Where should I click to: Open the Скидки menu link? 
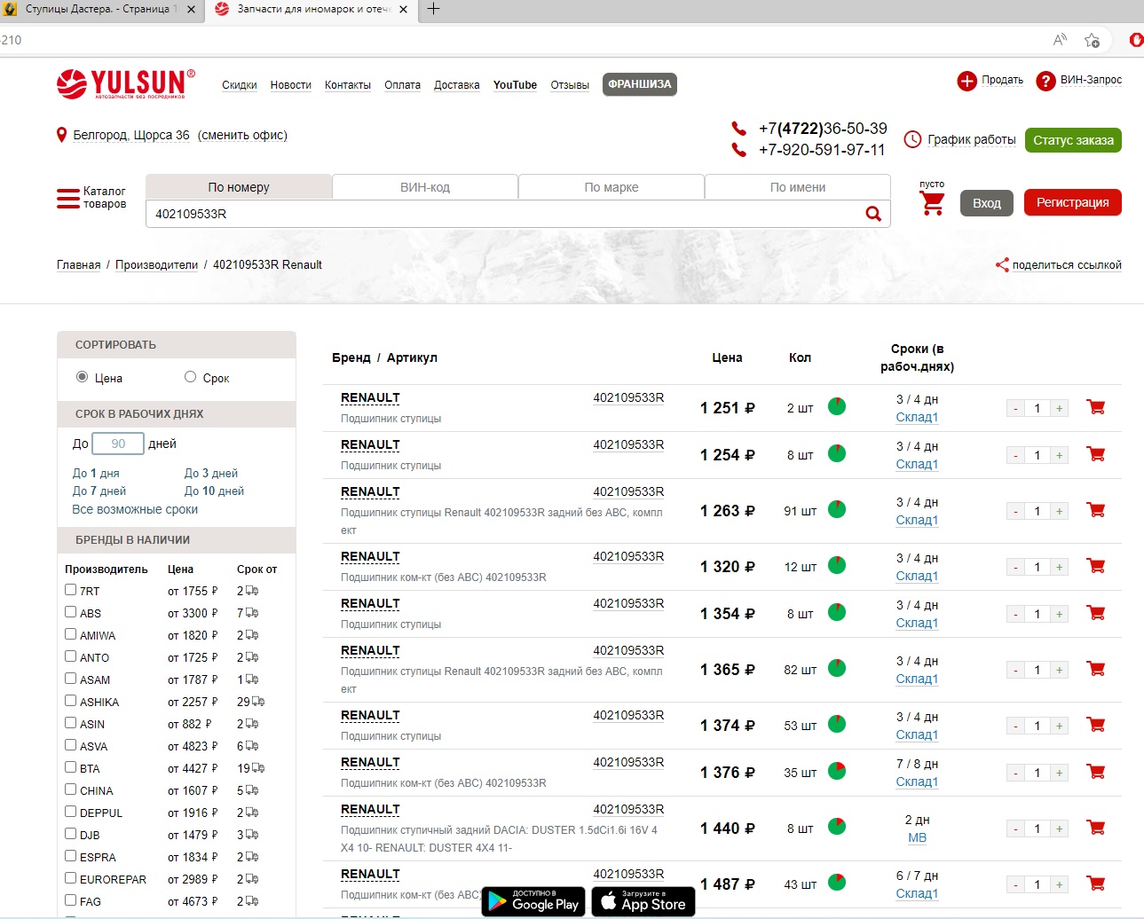tap(240, 85)
